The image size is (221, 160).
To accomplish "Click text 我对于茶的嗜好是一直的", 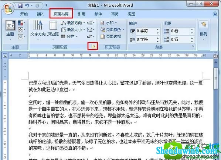I will (x=53, y=135).
